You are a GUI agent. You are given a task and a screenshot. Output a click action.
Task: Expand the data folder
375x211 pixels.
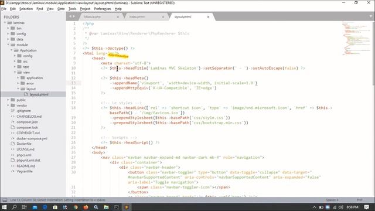tap(8, 39)
